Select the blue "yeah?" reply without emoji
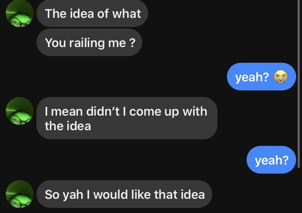The image size is (302, 213). (271, 160)
